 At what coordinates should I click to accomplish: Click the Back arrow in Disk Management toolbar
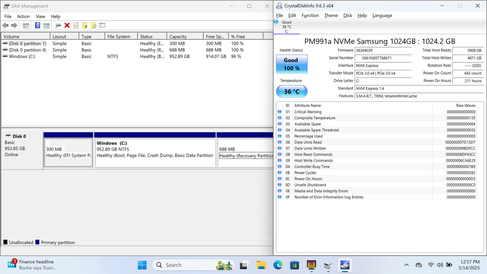point(5,26)
